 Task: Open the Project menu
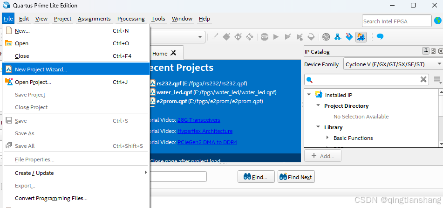(x=62, y=19)
